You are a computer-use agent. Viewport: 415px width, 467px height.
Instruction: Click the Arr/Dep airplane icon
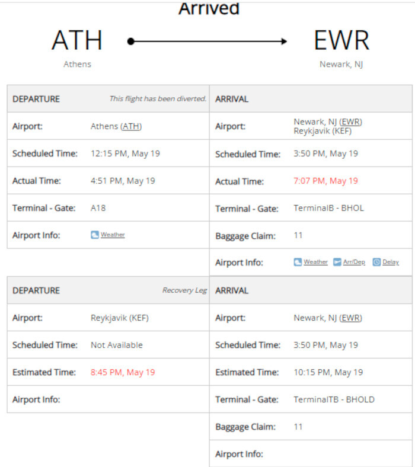pyautogui.click(x=337, y=262)
